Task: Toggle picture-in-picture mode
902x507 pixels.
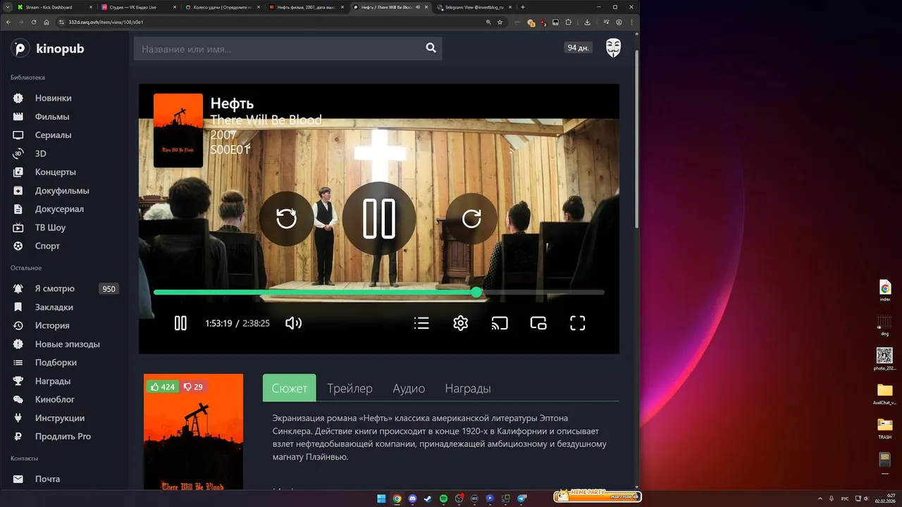Action: tap(538, 323)
